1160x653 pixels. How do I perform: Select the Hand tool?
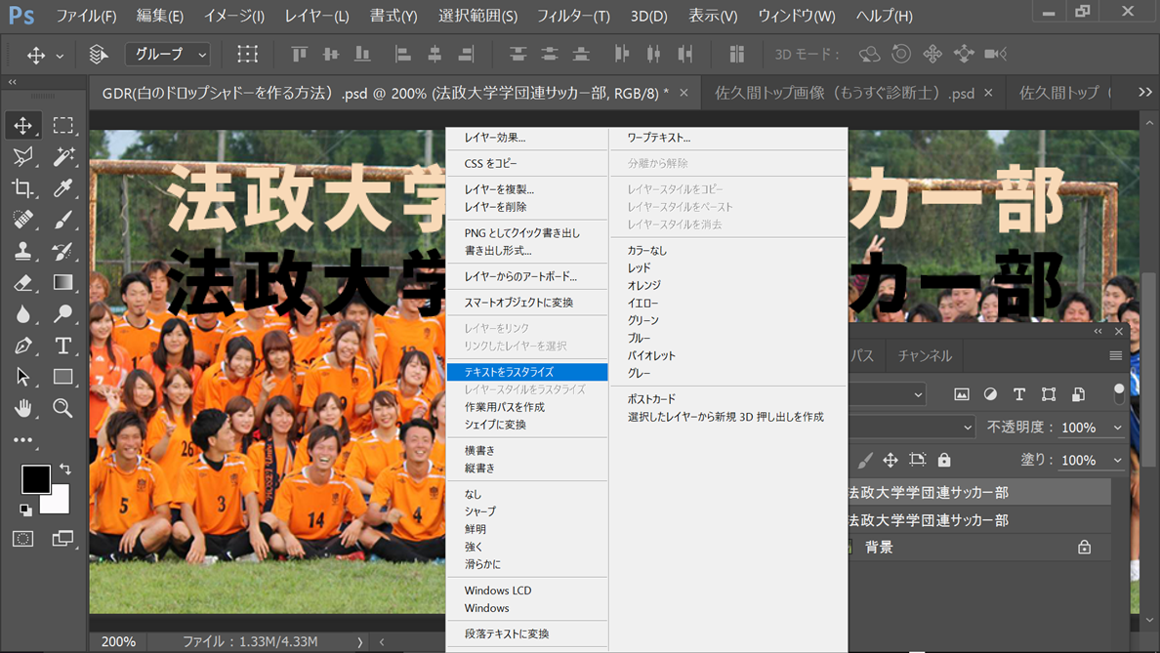pyautogui.click(x=22, y=408)
